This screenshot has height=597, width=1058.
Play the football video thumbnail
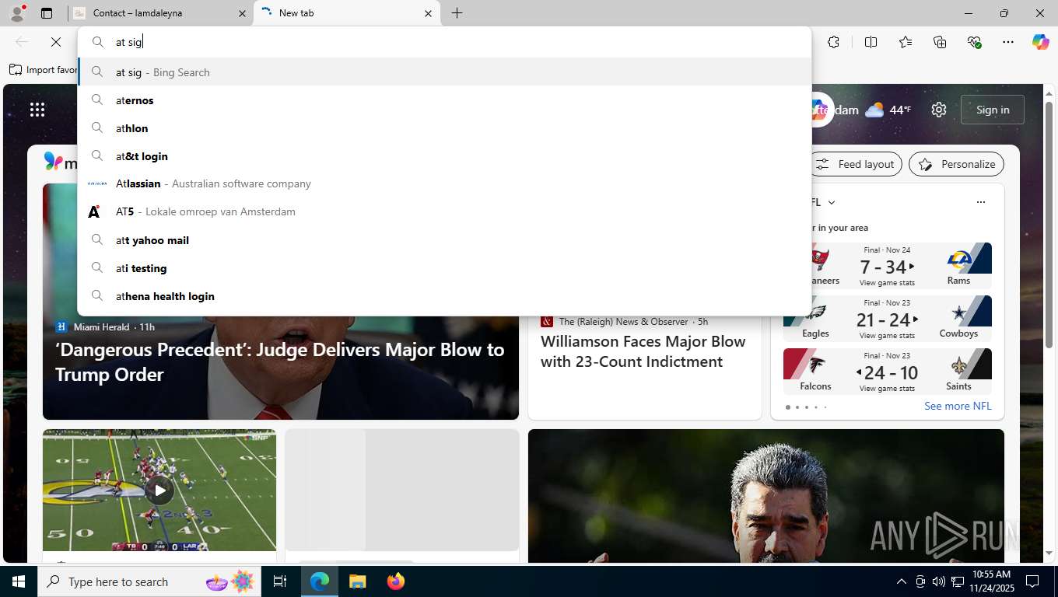tap(159, 491)
